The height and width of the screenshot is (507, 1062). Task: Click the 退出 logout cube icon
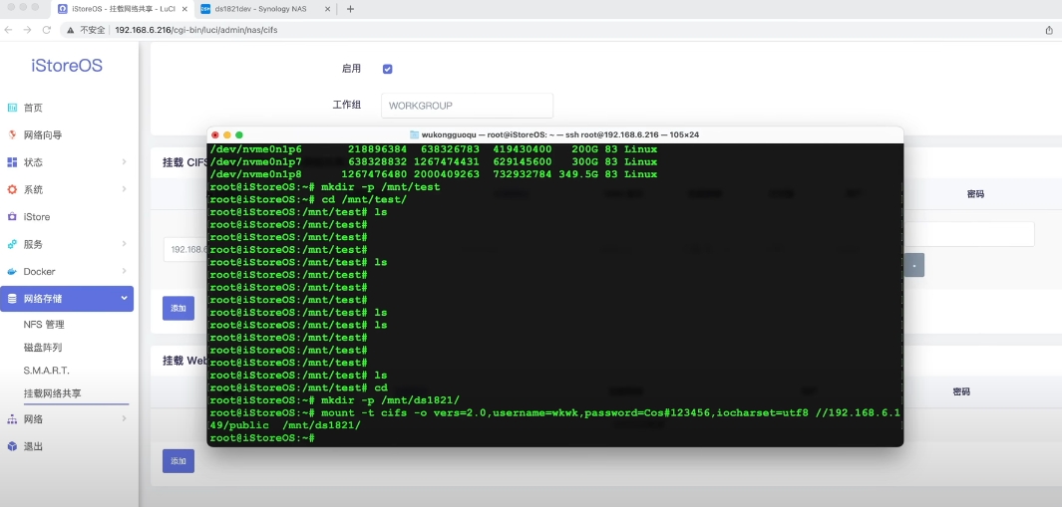tap(12, 446)
